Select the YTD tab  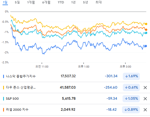click(x=61, y=2)
